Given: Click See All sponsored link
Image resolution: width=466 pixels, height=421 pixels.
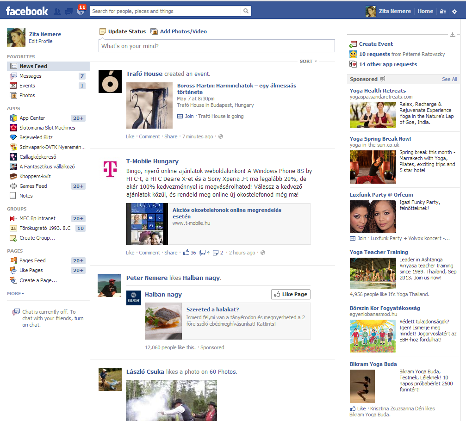Looking at the screenshot, I should coord(449,79).
